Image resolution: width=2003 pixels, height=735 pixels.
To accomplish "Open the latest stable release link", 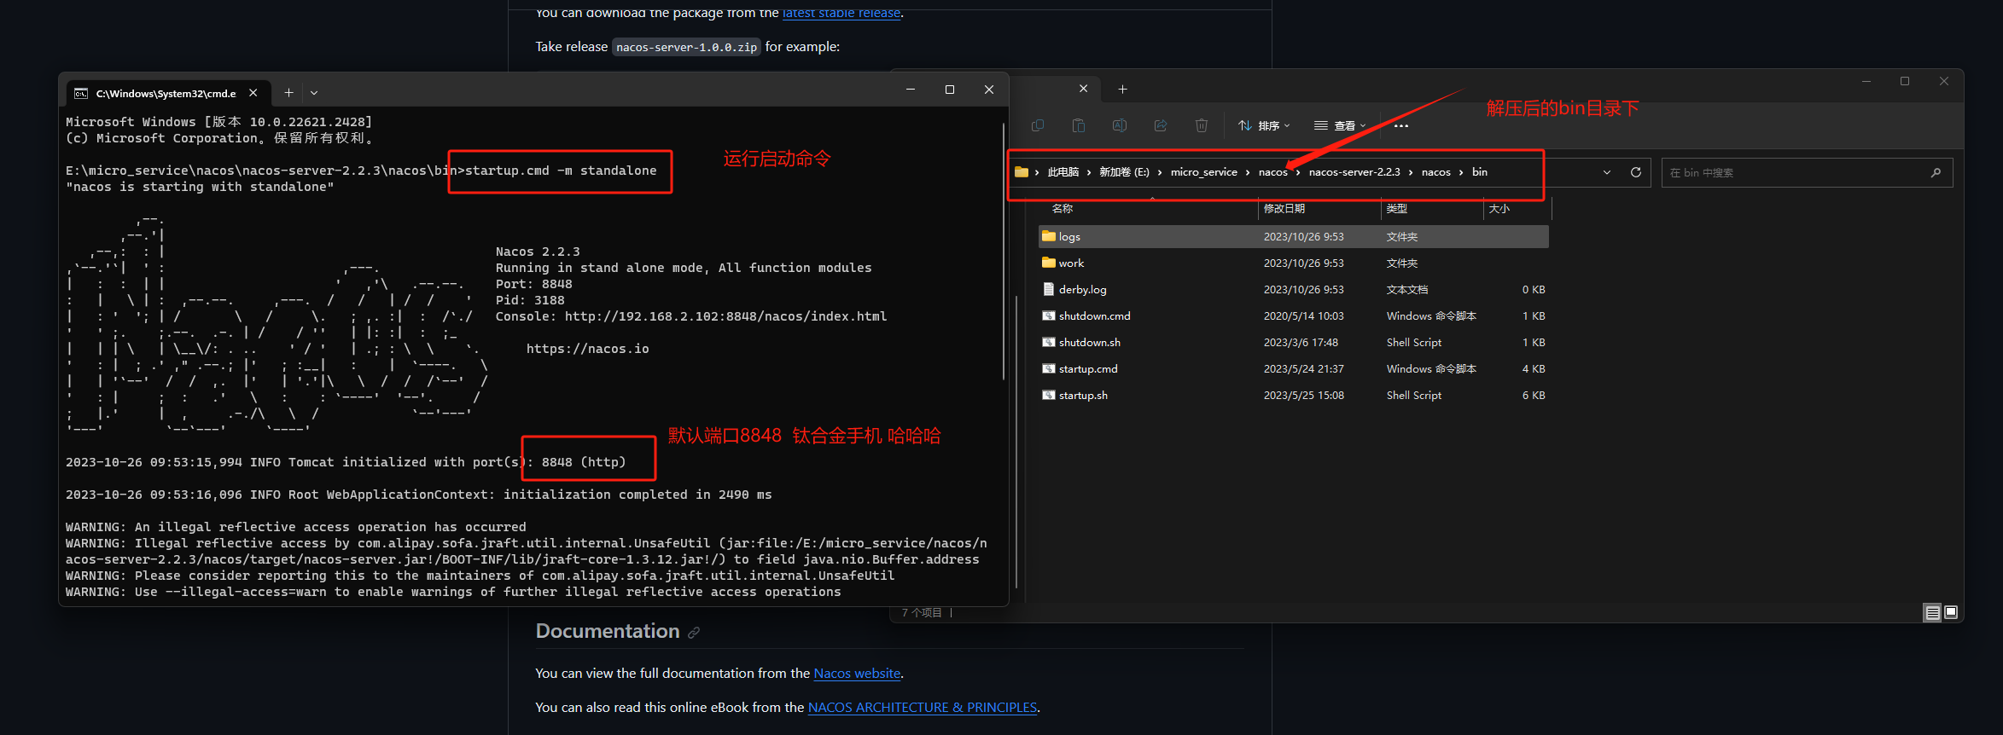I will coord(841,13).
